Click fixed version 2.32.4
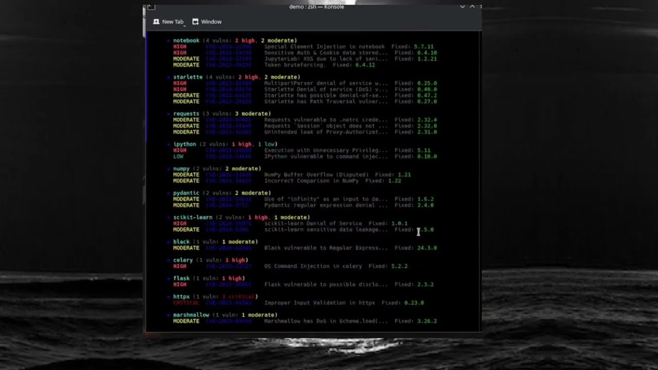This screenshot has height=370, width=658. [x=427, y=120]
